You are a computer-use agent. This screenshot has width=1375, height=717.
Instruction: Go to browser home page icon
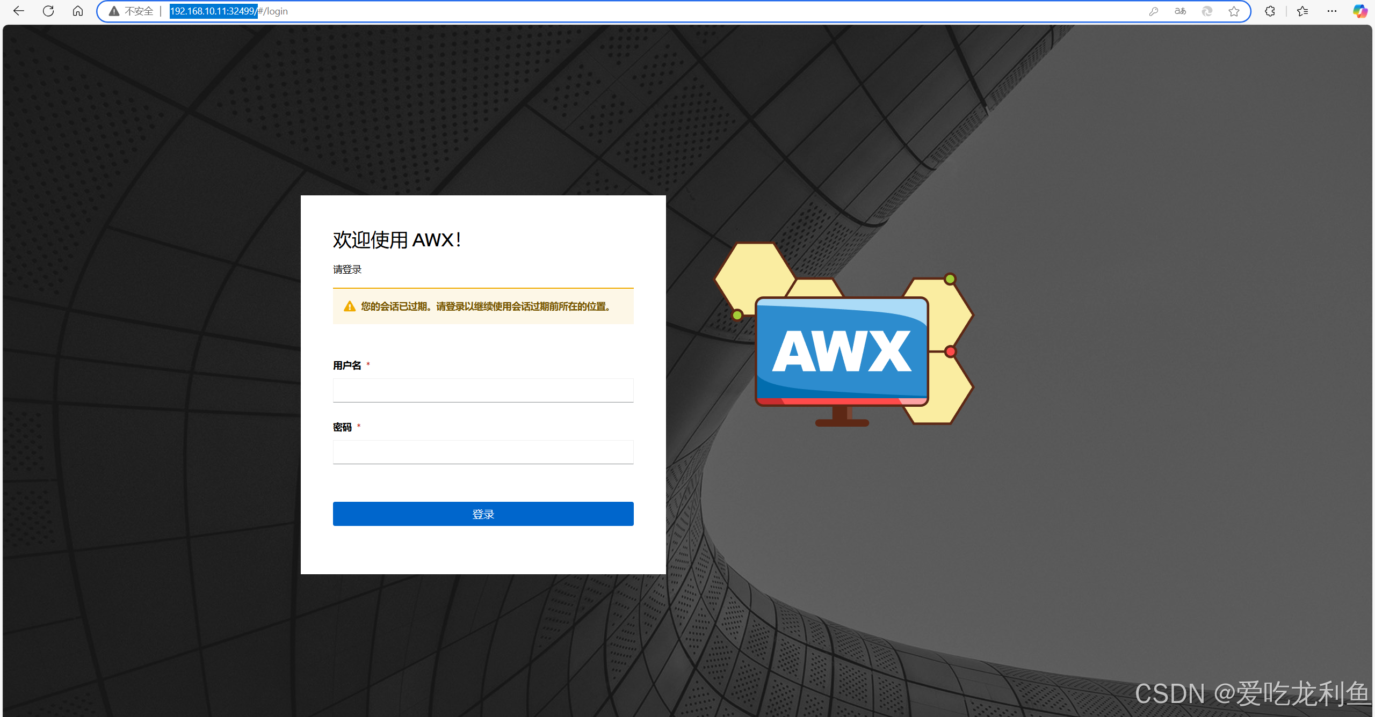78,11
